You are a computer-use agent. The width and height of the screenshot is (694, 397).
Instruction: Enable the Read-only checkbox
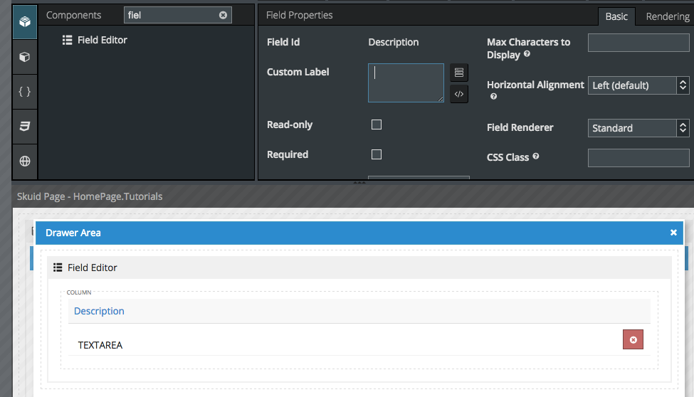377,125
